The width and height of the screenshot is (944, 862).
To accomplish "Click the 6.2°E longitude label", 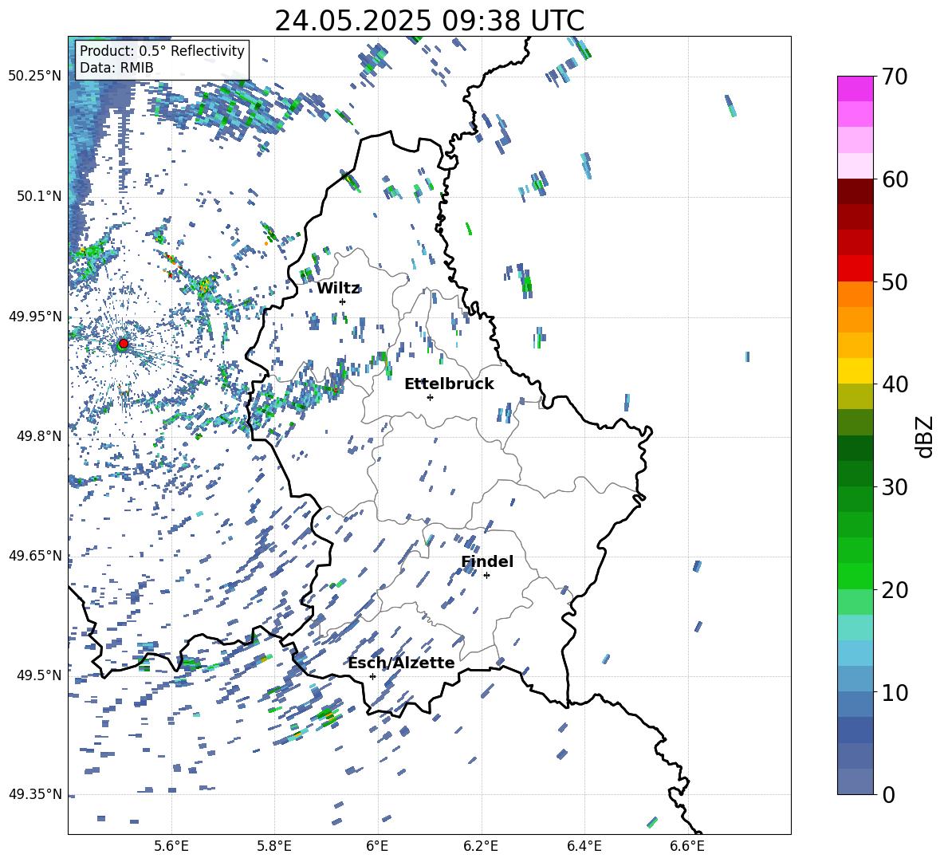I will coord(481,846).
